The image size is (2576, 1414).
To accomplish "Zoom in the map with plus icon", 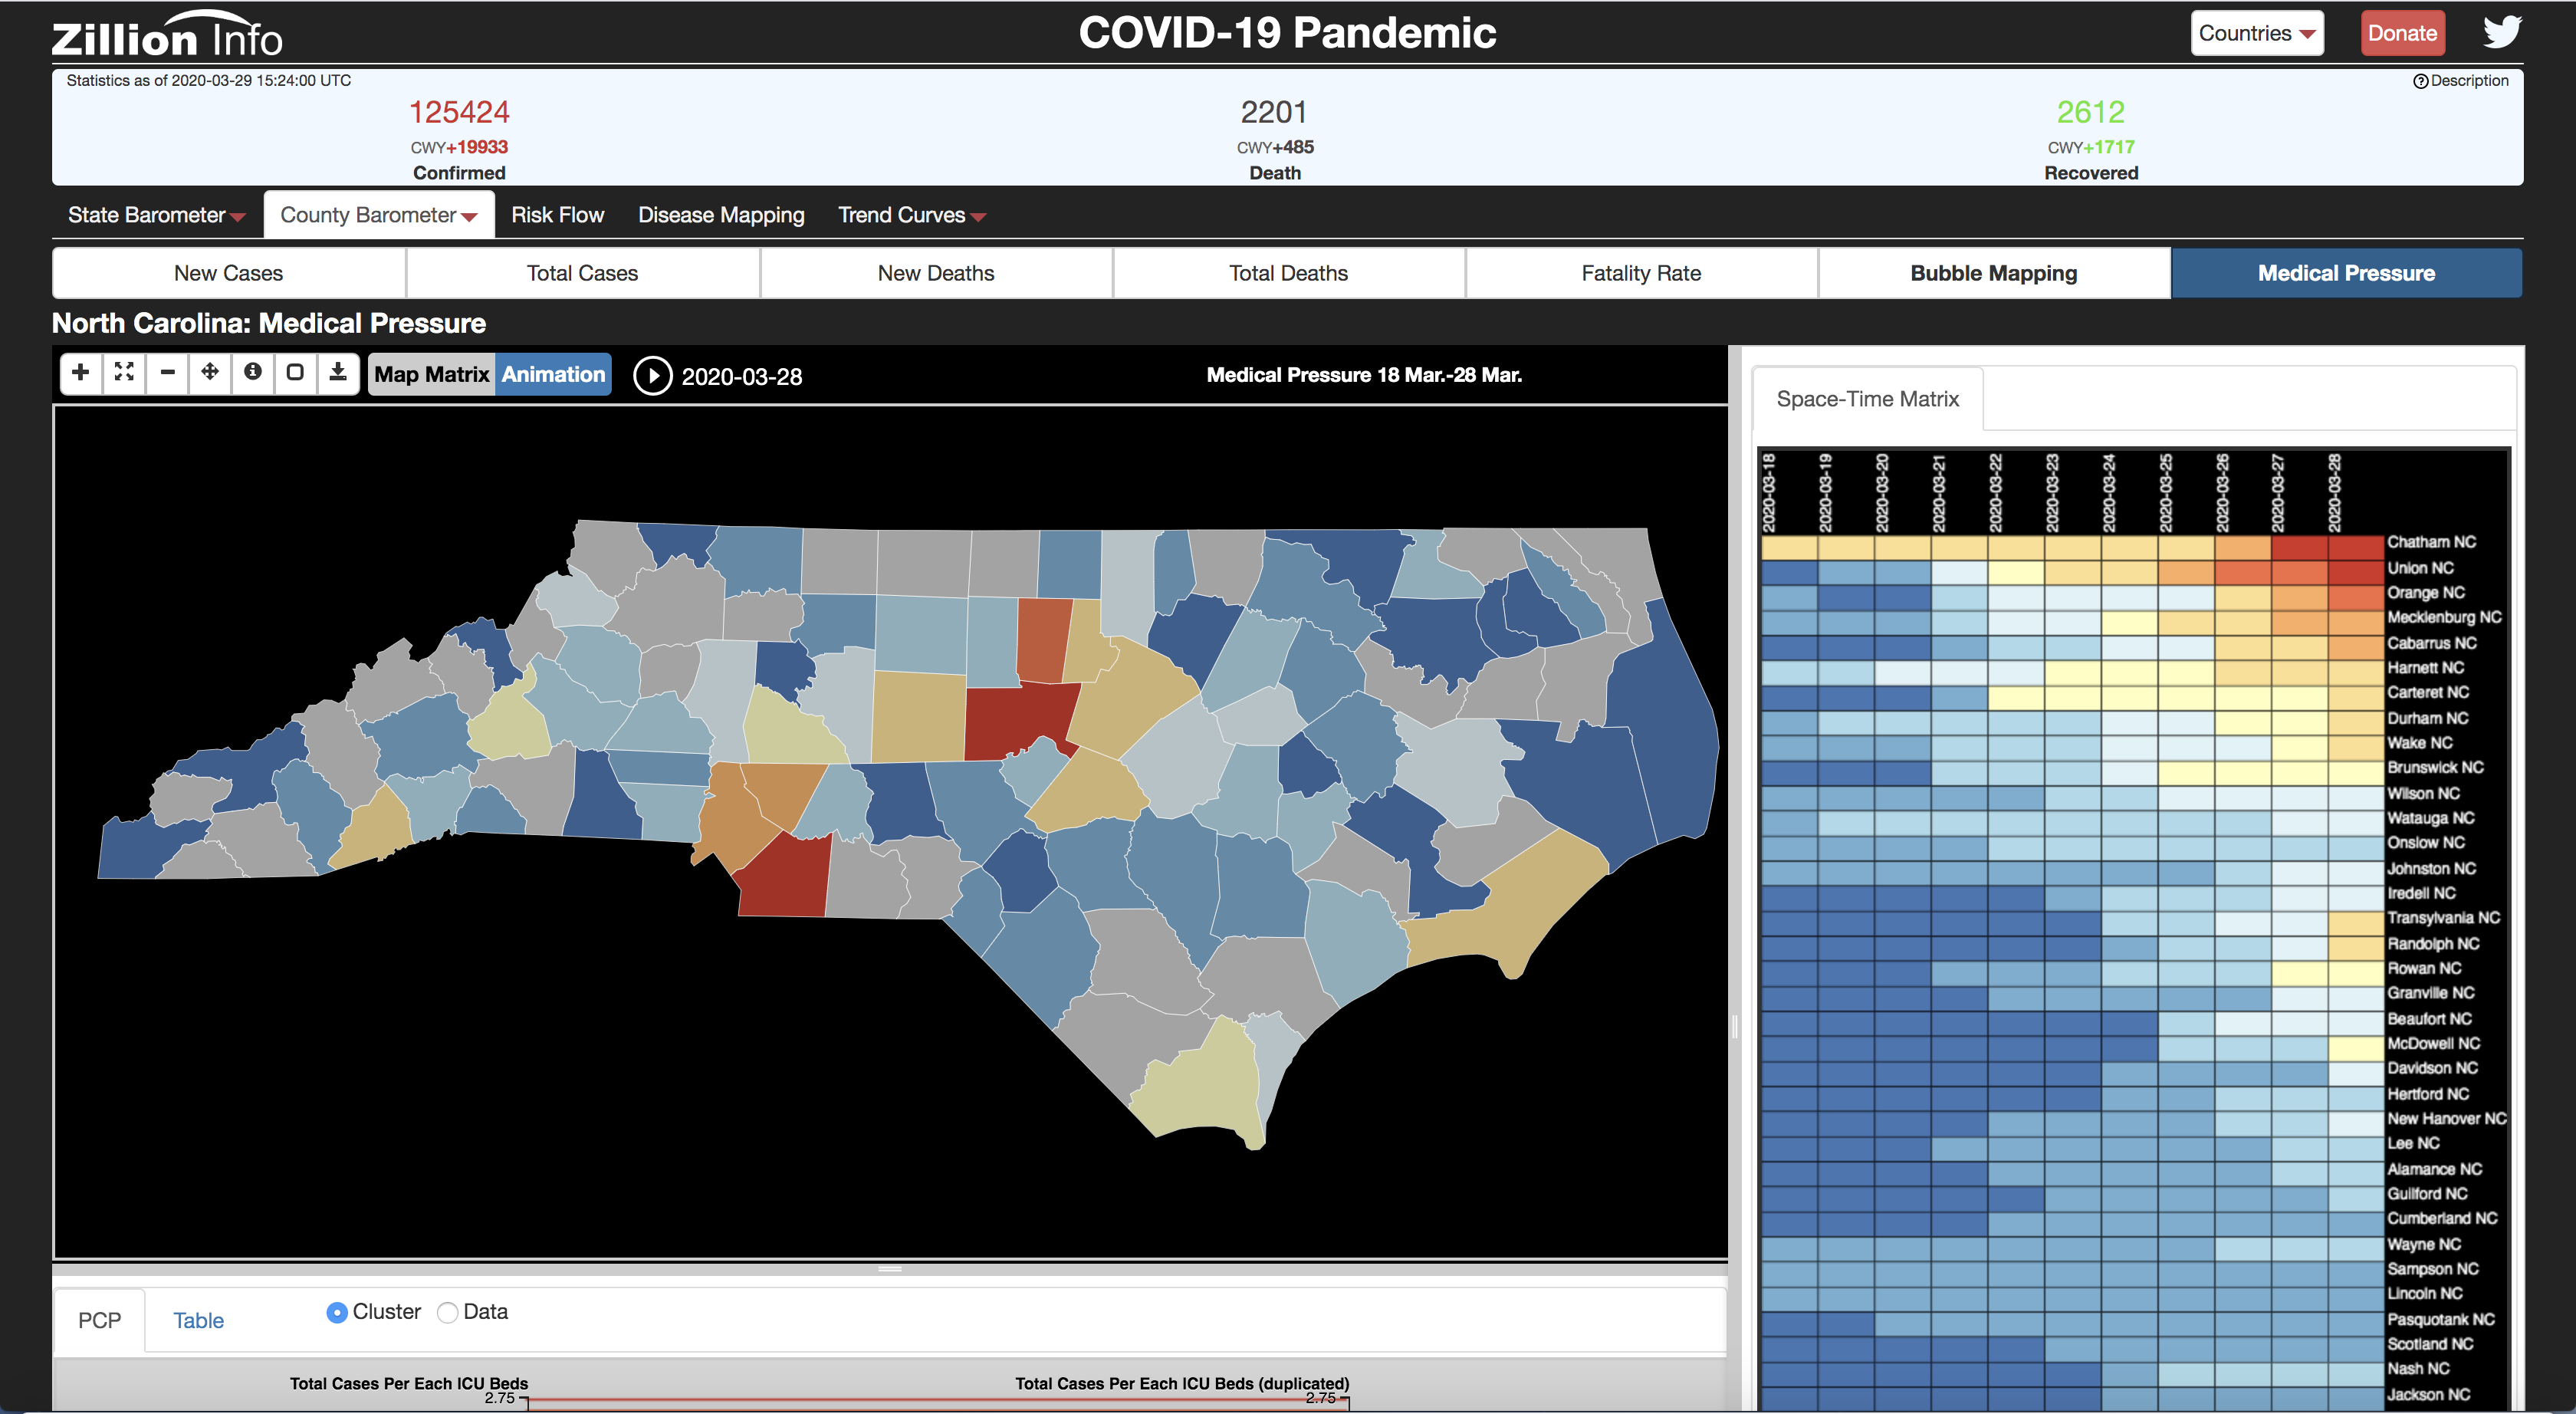I will coord(81,373).
